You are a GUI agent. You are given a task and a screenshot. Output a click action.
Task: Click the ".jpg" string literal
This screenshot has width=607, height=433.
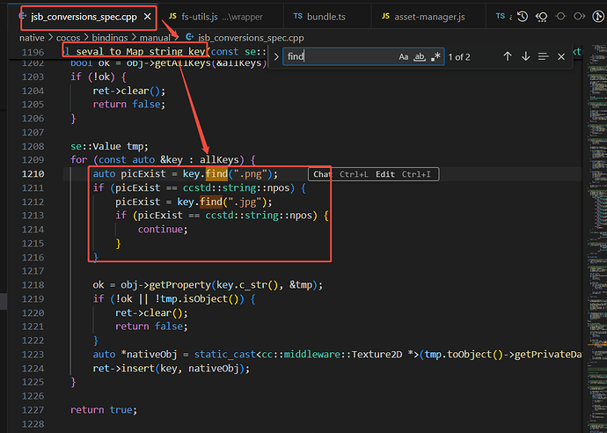pos(245,202)
